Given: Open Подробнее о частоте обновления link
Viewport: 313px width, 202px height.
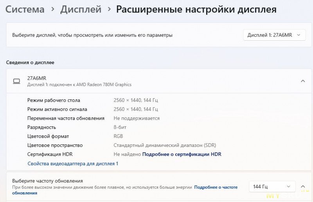Looking at the screenshot, I should [125, 190].
